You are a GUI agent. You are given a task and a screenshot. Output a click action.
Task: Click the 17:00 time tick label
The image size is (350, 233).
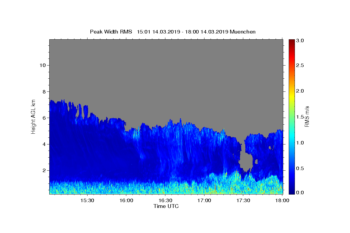[x=204, y=201]
